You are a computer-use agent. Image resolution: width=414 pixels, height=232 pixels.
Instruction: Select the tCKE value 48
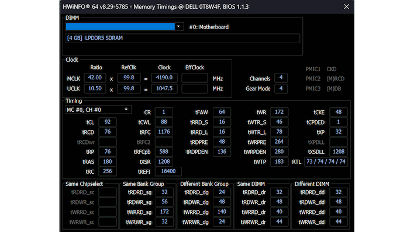tap(339, 112)
